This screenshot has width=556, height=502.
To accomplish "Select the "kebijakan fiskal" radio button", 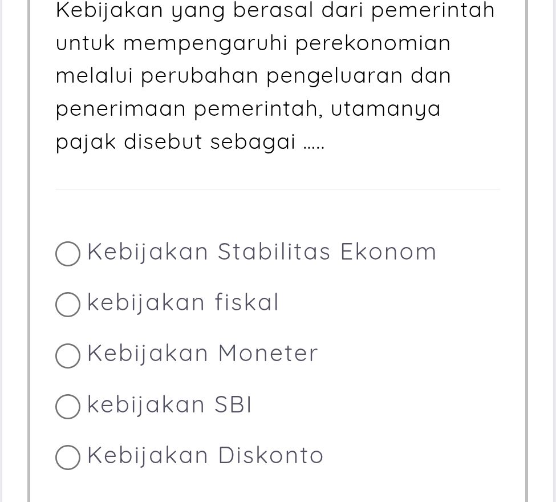I will point(67,304).
